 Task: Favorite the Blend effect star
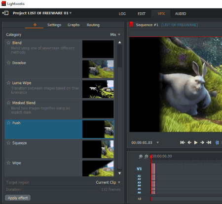(x=8, y=43)
